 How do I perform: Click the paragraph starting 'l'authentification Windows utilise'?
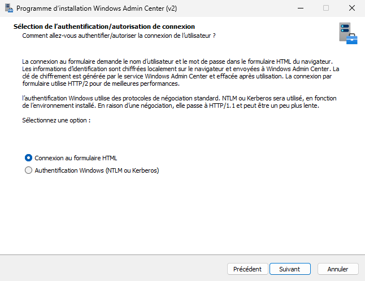(179, 102)
